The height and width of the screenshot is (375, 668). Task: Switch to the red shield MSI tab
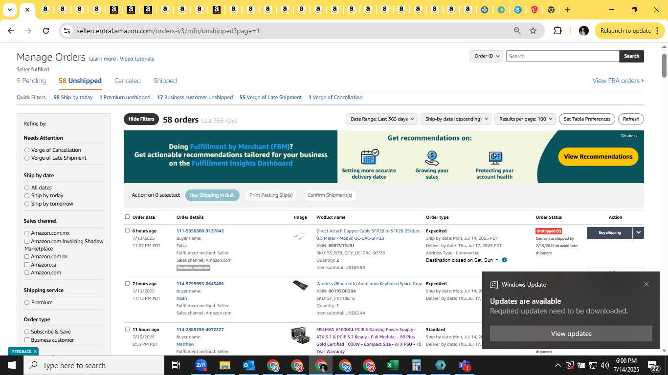(x=534, y=10)
